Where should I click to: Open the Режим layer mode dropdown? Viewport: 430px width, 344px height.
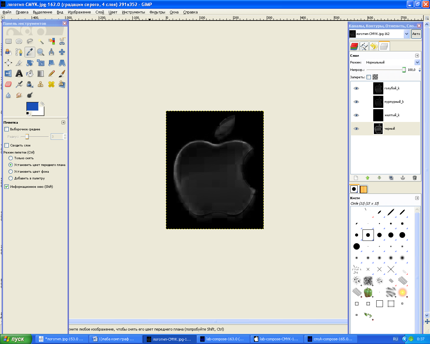[393, 62]
